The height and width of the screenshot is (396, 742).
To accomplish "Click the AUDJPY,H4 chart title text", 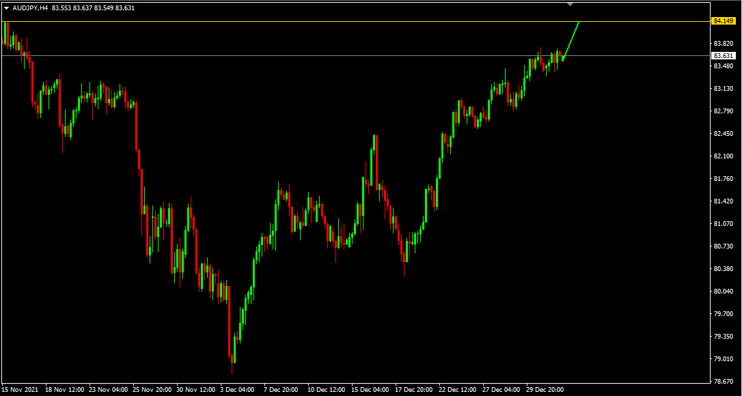I will (30, 8).
